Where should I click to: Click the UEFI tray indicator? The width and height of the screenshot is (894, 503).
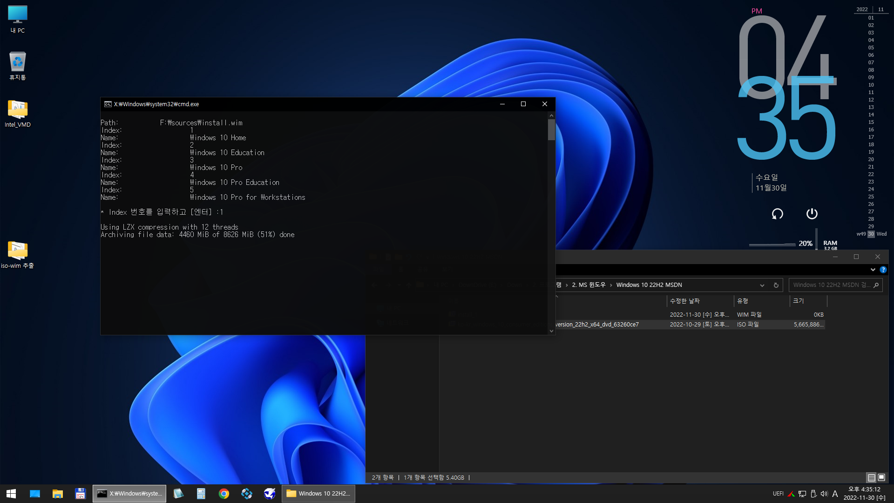pyautogui.click(x=778, y=494)
